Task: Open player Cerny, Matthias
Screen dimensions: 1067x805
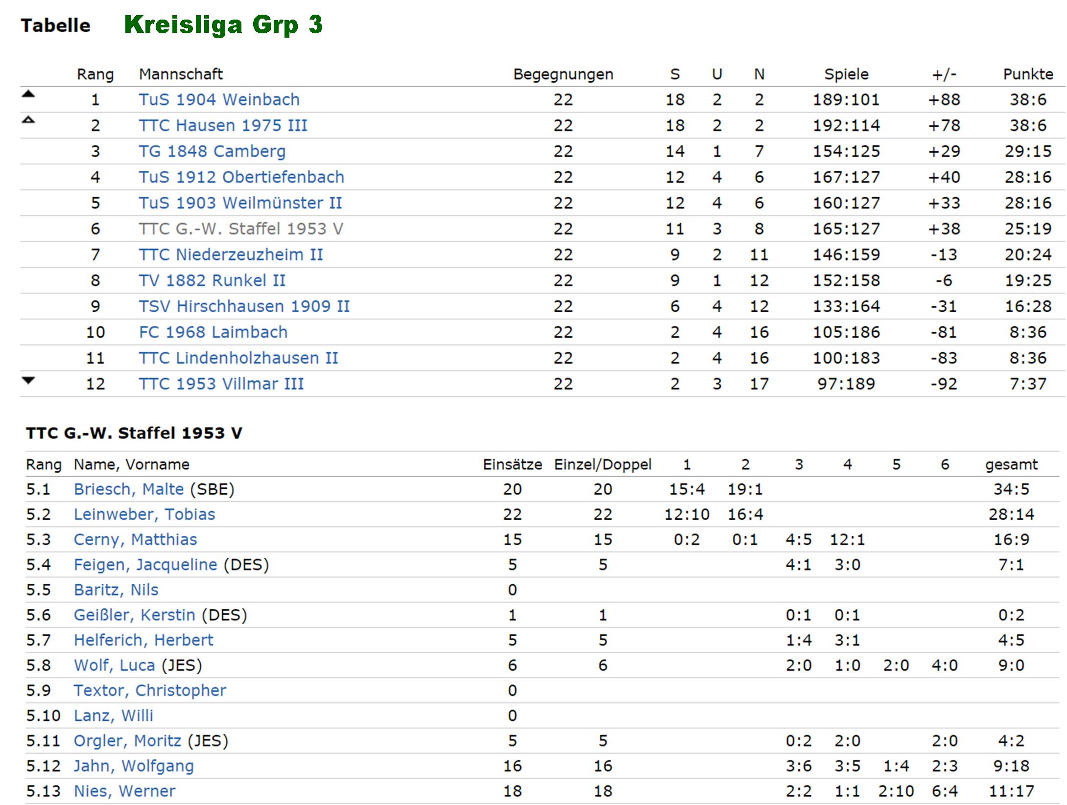Action: [x=135, y=540]
